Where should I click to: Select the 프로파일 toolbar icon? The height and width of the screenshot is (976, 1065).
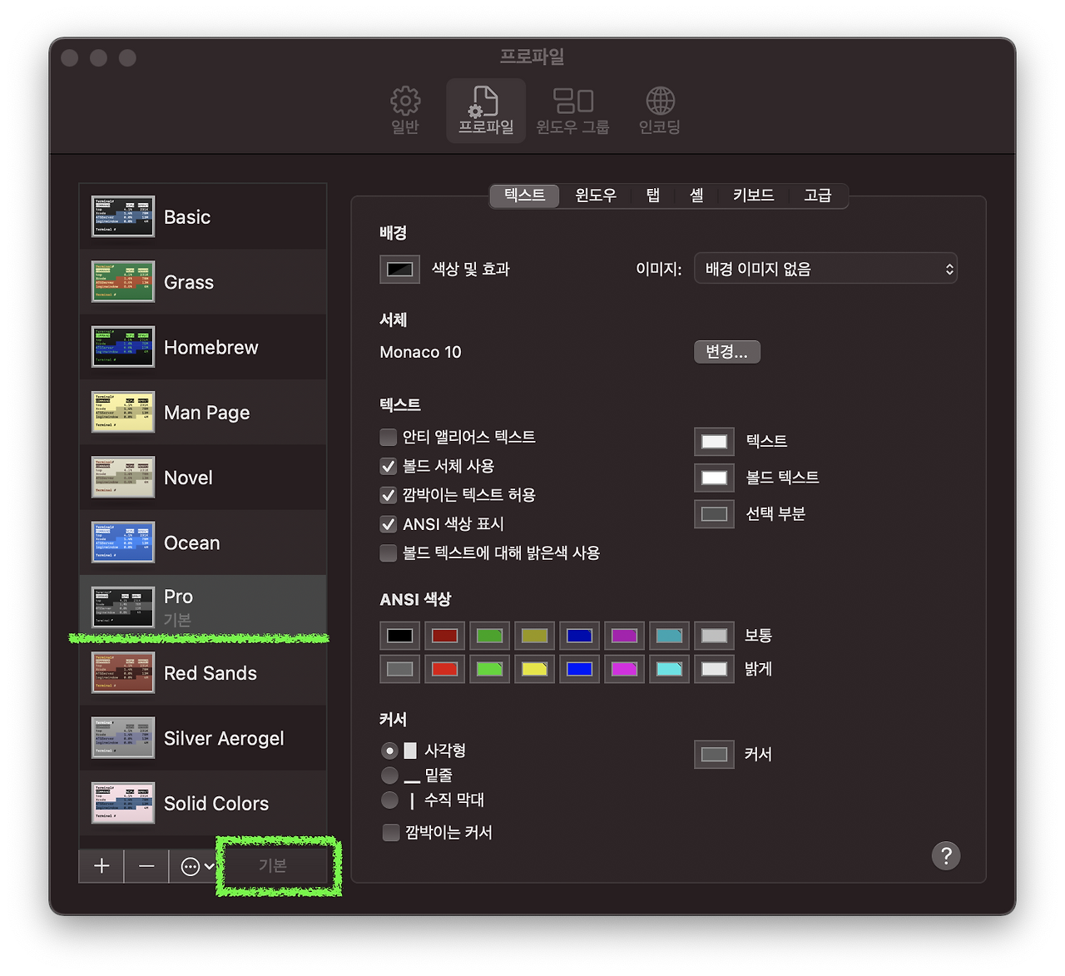[x=485, y=110]
